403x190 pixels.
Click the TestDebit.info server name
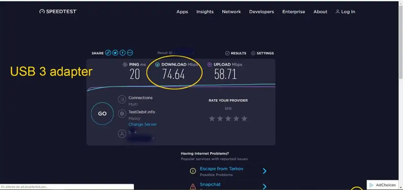(141, 112)
